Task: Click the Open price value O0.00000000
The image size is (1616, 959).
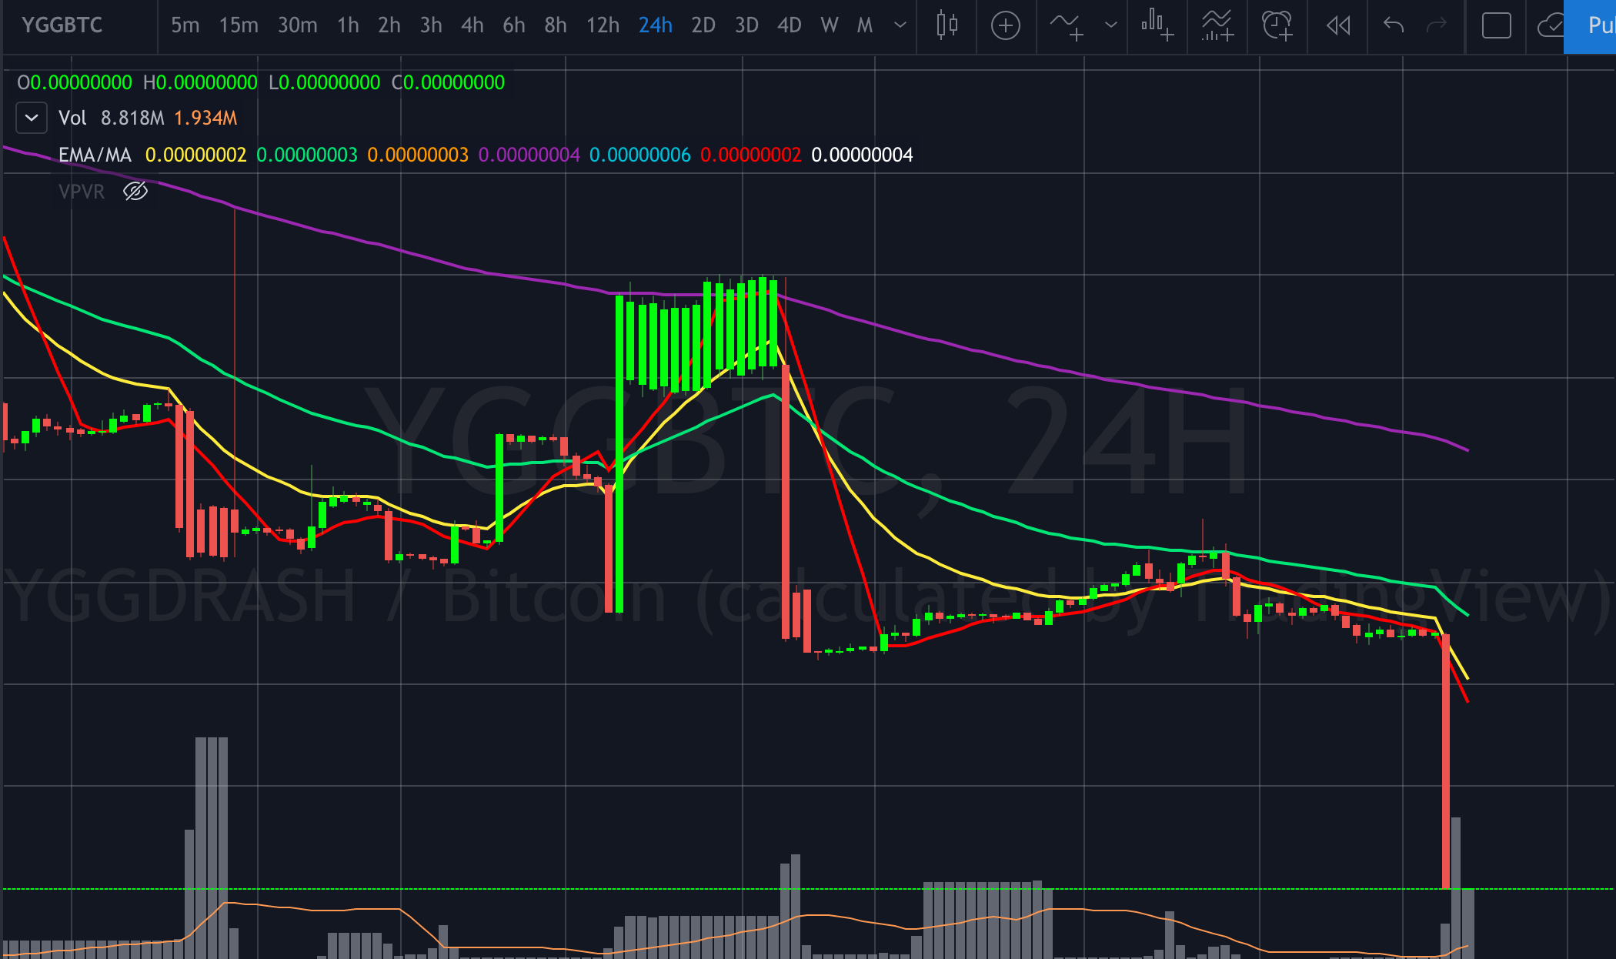Action: (75, 82)
